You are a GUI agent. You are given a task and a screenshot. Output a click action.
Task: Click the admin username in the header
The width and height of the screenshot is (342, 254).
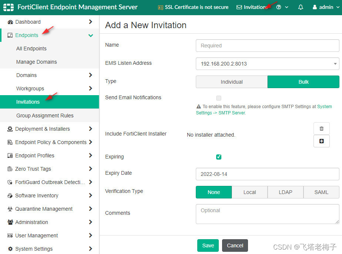[x=326, y=7]
